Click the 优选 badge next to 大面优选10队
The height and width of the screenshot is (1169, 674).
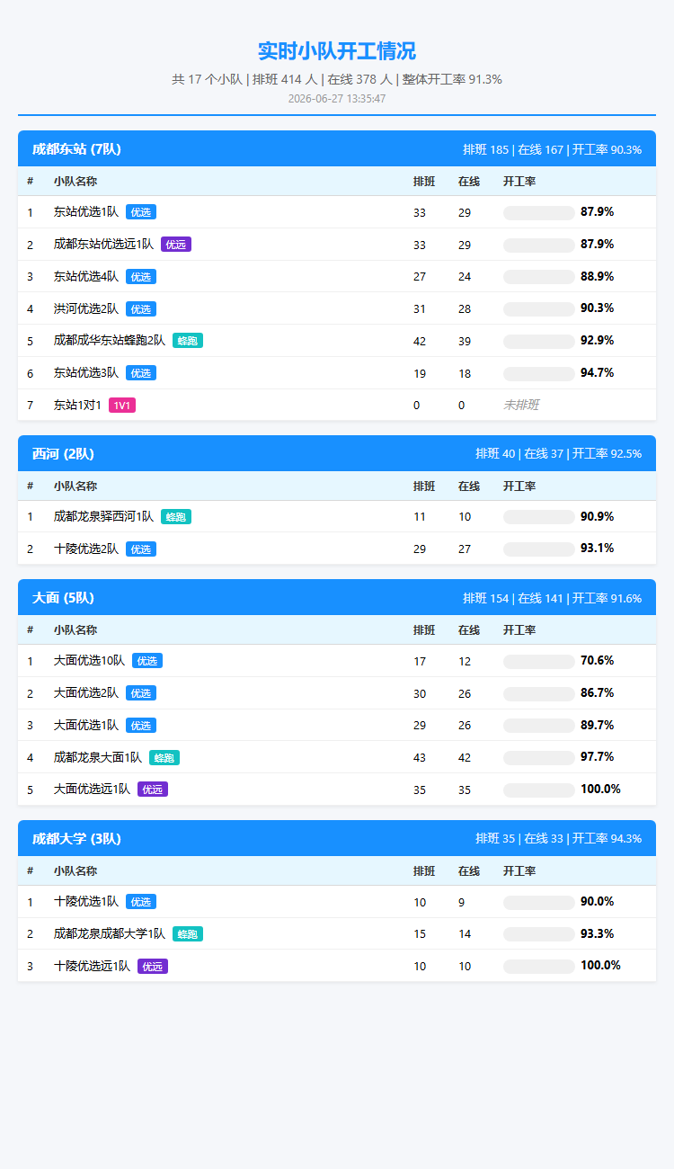[x=147, y=661]
